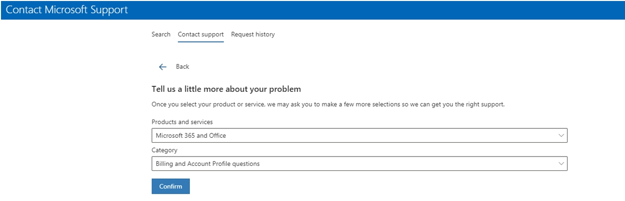Click the Back link text
This screenshot has height=201, width=625.
182,67
